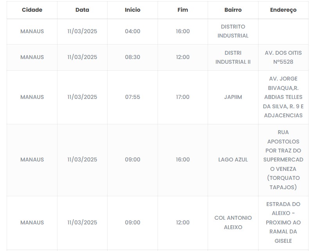Select the DISTRITO INDUSTRIAL bairro cell

point(233,31)
